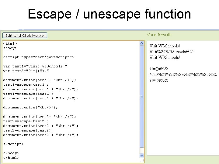Click the document.write("<br/>"); line
This screenshot has height=164, width=219.
(x=30, y=108)
